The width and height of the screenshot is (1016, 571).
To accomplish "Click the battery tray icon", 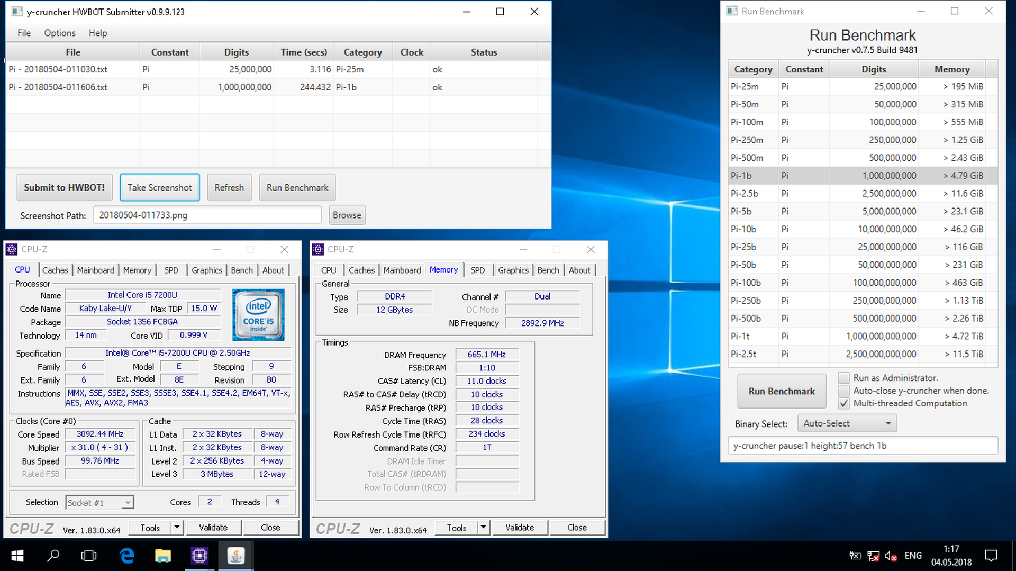I will 855,556.
